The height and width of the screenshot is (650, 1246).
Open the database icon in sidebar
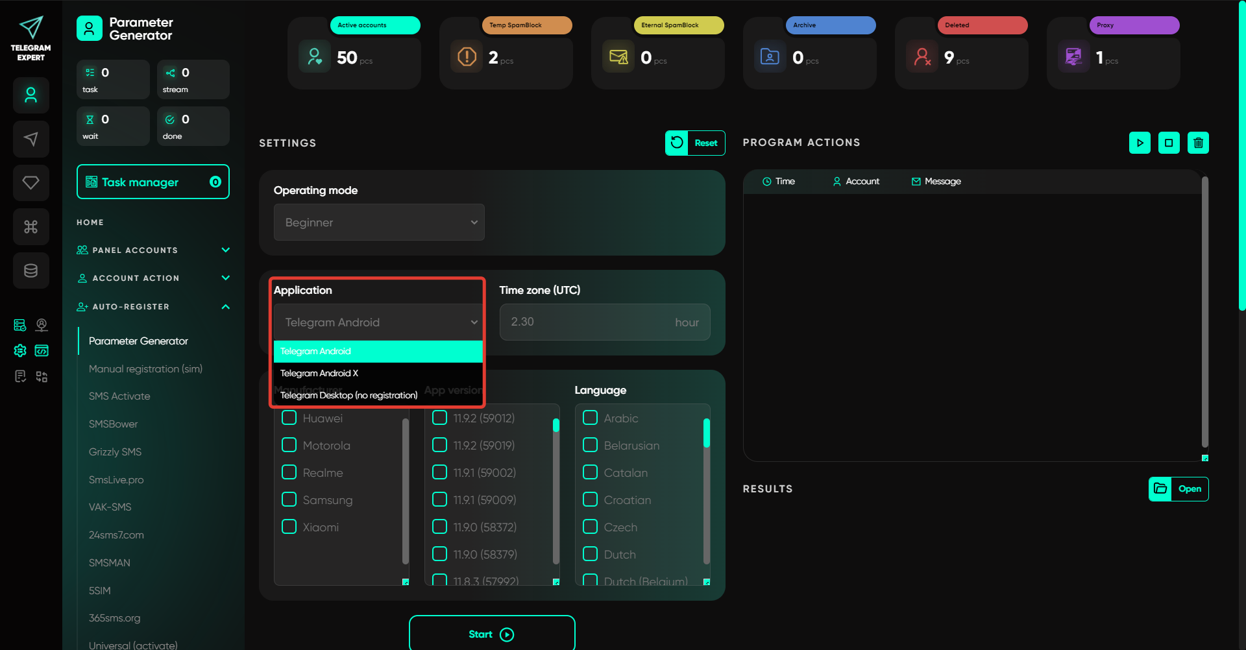31,271
